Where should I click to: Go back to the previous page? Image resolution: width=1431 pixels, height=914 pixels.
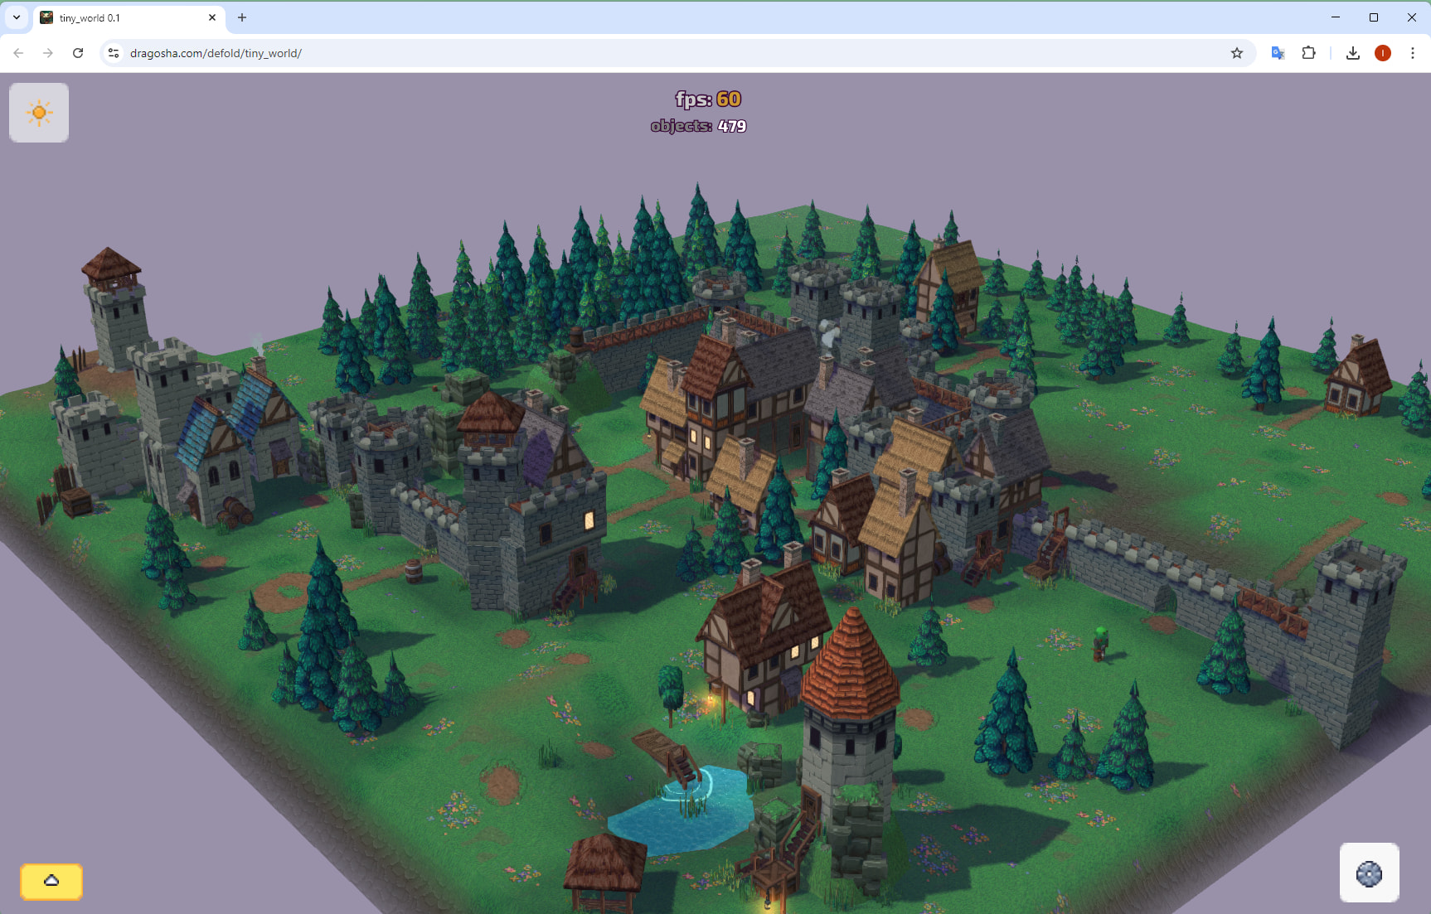(x=18, y=53)
